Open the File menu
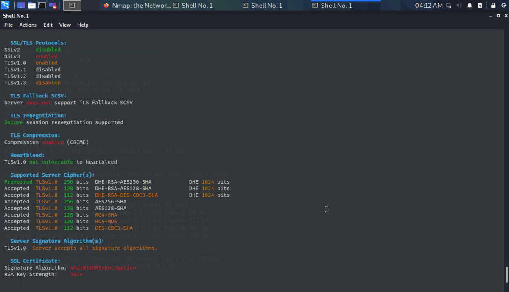Image resolution: width=509 pixels, height=292 pixels. (8, 25)
